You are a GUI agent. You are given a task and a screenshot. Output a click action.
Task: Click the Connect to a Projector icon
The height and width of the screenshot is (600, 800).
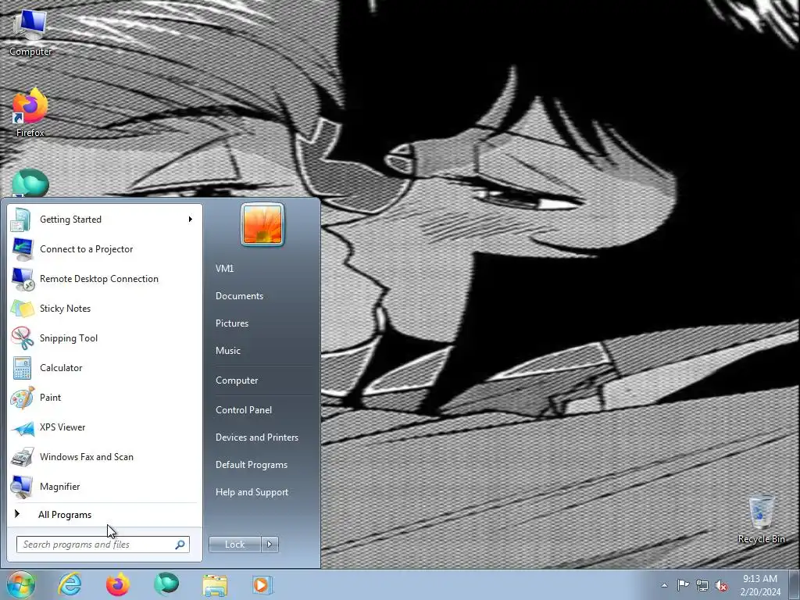point(22,249)
